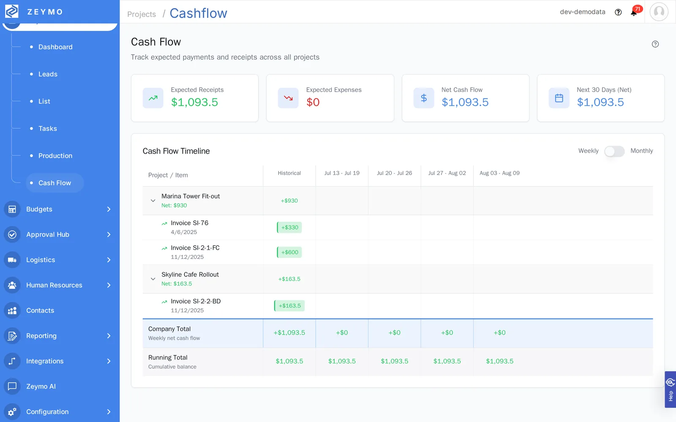Click the Project / Item column header
The width and height of the screenshot is (676, 422).
(x=168, y=175)
